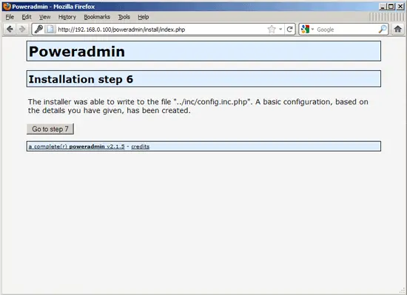
Task: Click the Google search engine icon
Action: click(305, 30)
